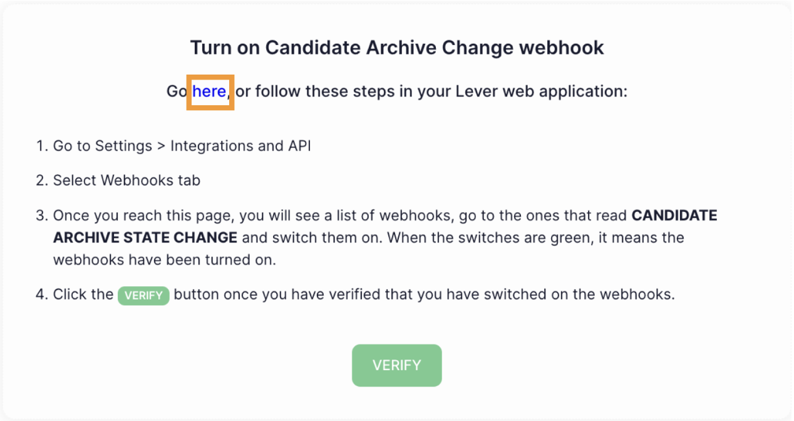Click the list number 2 marker
The width and height of the screenshot is (794, 421).
tap(41, 180)
